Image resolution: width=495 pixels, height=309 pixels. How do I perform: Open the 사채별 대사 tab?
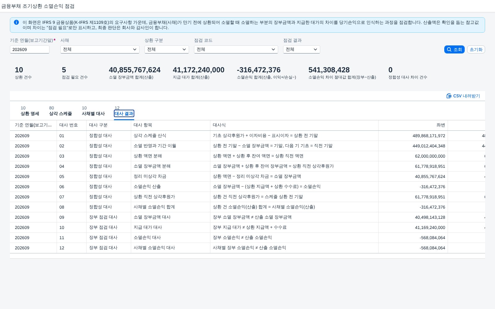(93, 113)
